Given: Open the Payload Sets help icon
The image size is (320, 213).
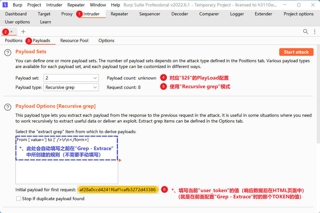Looking at the screenshot, I should tap(8, 53).
